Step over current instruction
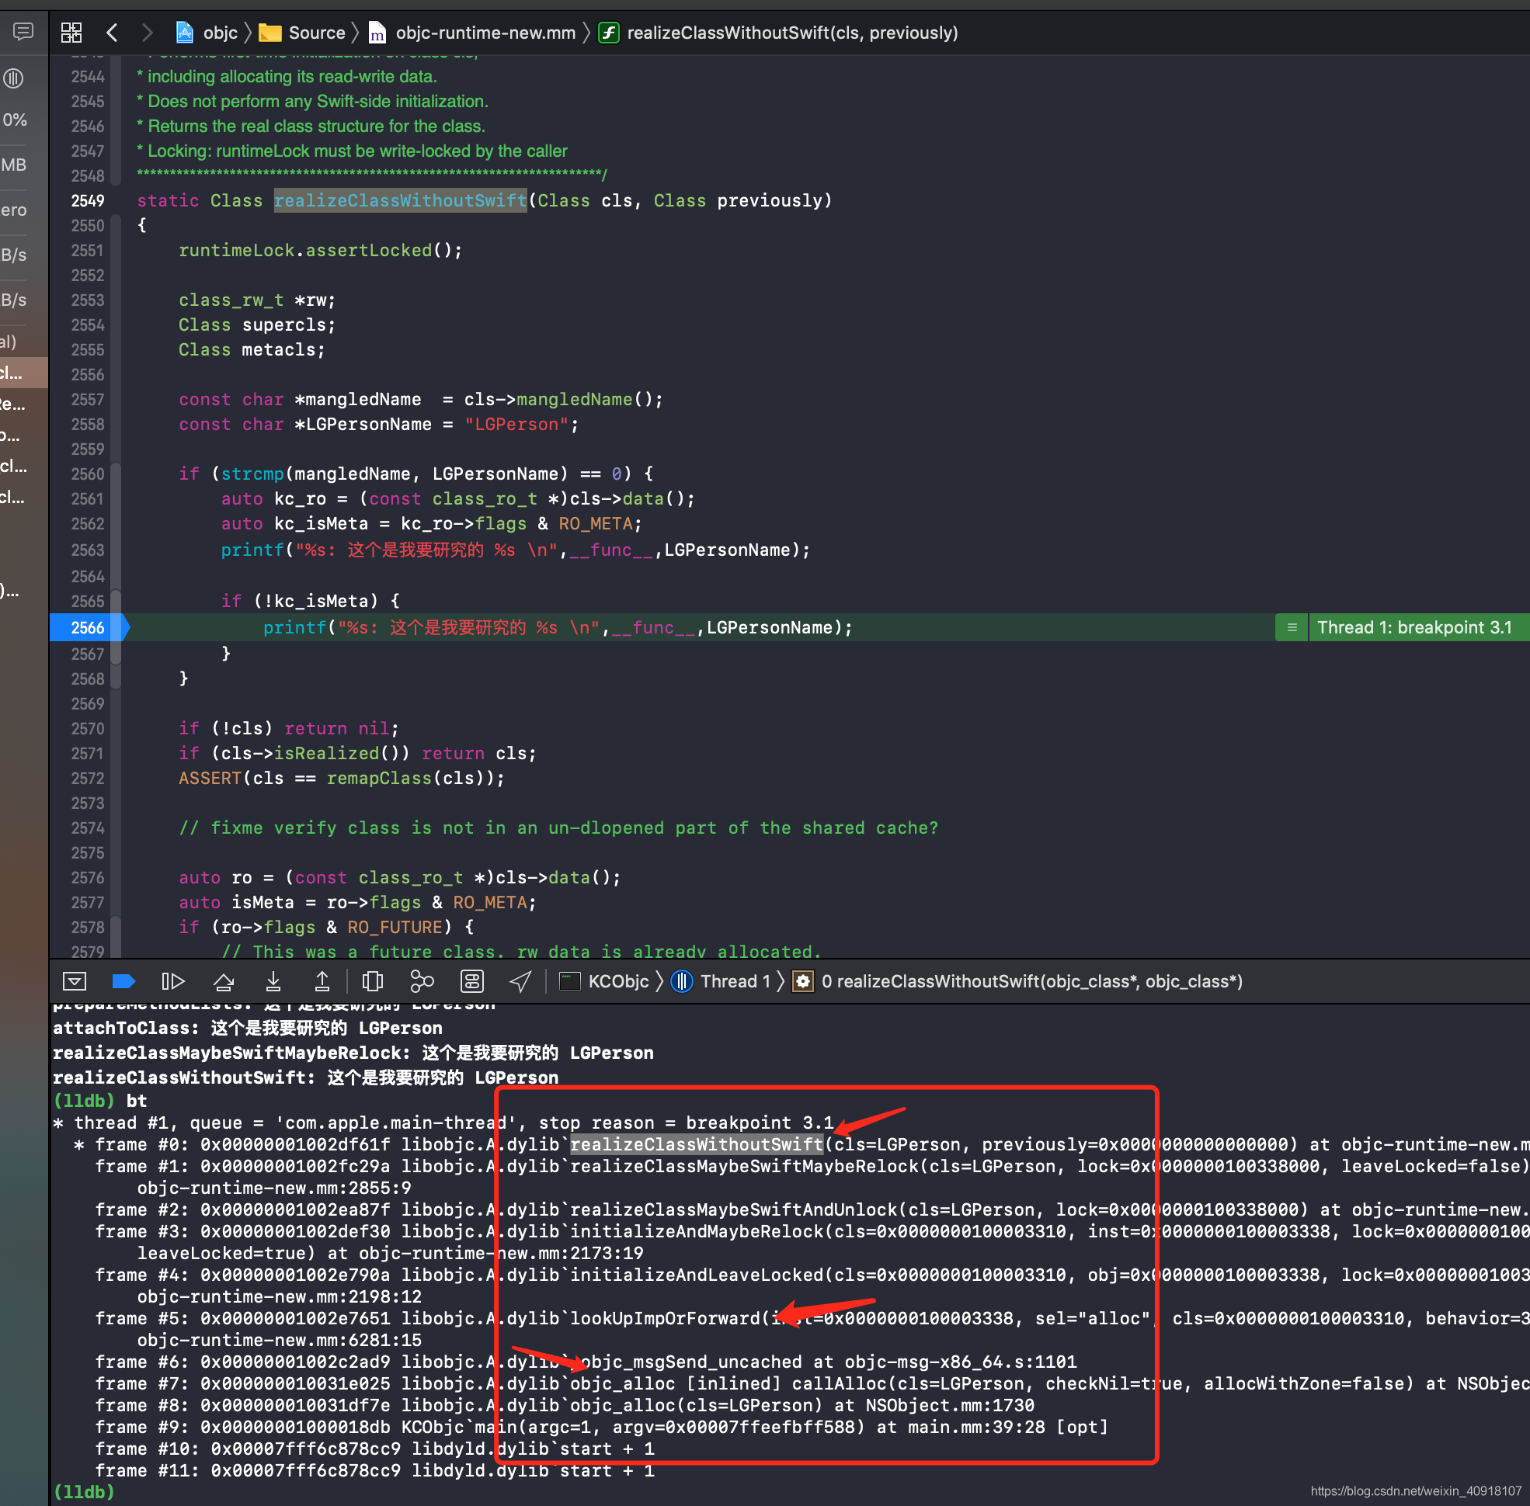 tap(224, 981)
